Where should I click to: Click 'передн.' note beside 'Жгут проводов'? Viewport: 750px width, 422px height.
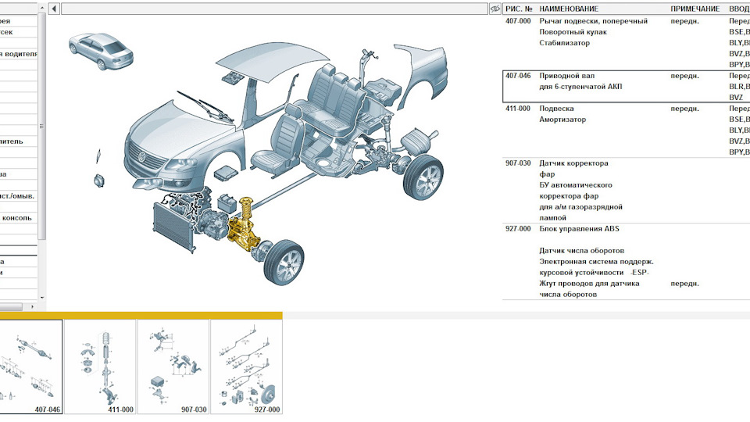tap(684, 284)
